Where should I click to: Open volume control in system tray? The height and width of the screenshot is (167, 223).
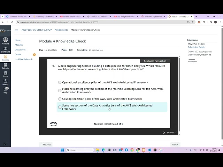[203, 150]
